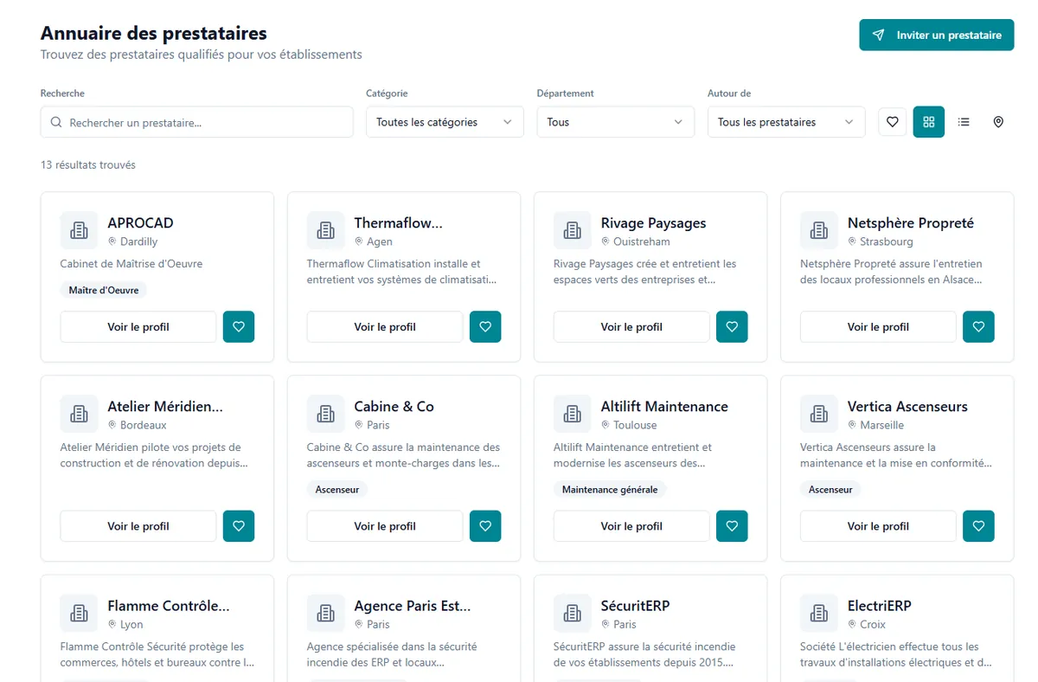The height and width of the screenshot is (682, 1038).
Task: Click the Ouistreham location pin icon
Action: click(605, 241)
